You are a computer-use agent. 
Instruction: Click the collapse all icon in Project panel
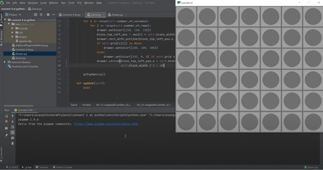[42, 15]
